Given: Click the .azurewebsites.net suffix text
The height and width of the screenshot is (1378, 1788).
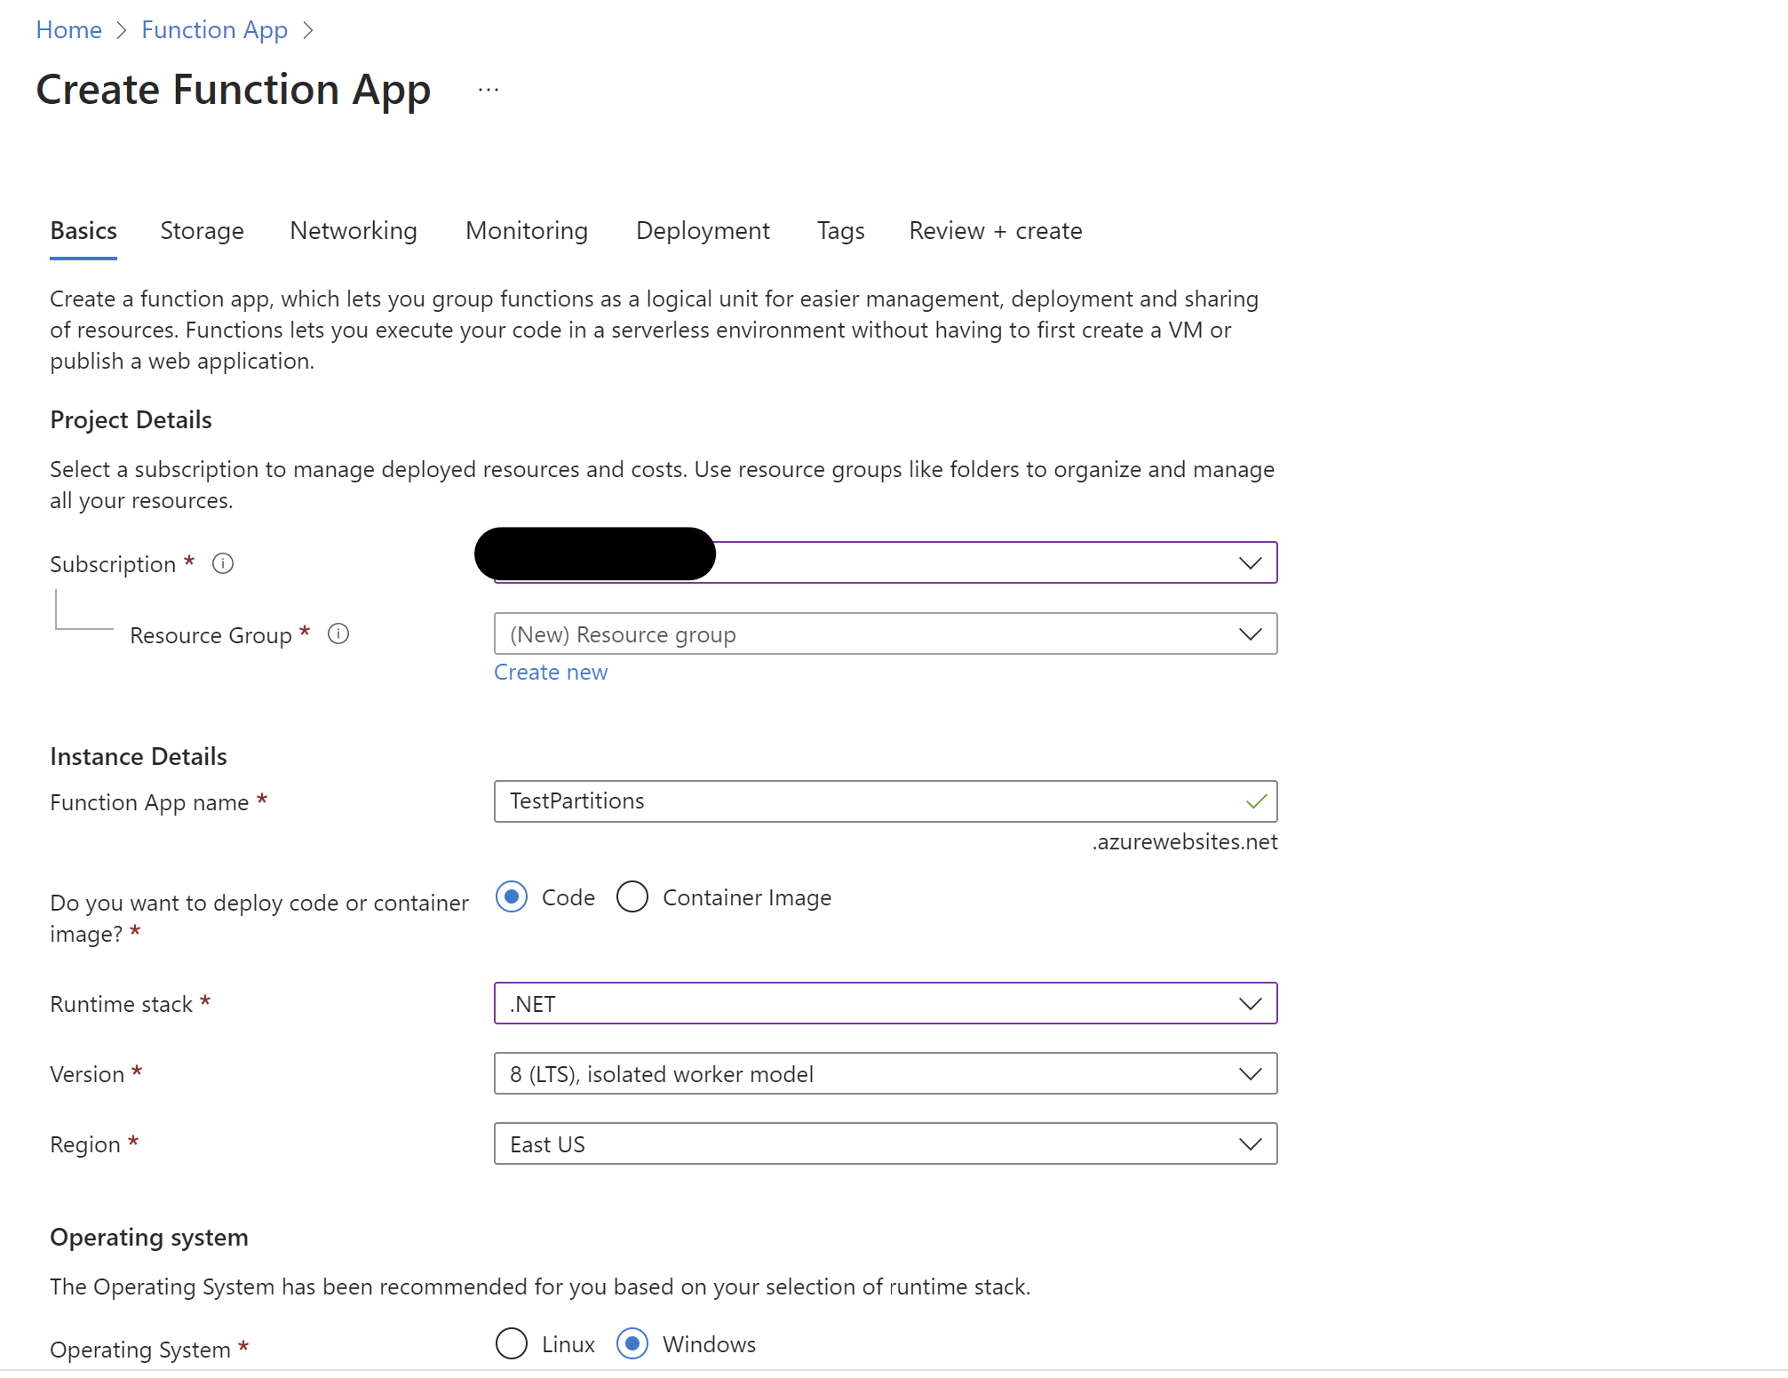Looking at the screenshot, I should (1185, 842).
